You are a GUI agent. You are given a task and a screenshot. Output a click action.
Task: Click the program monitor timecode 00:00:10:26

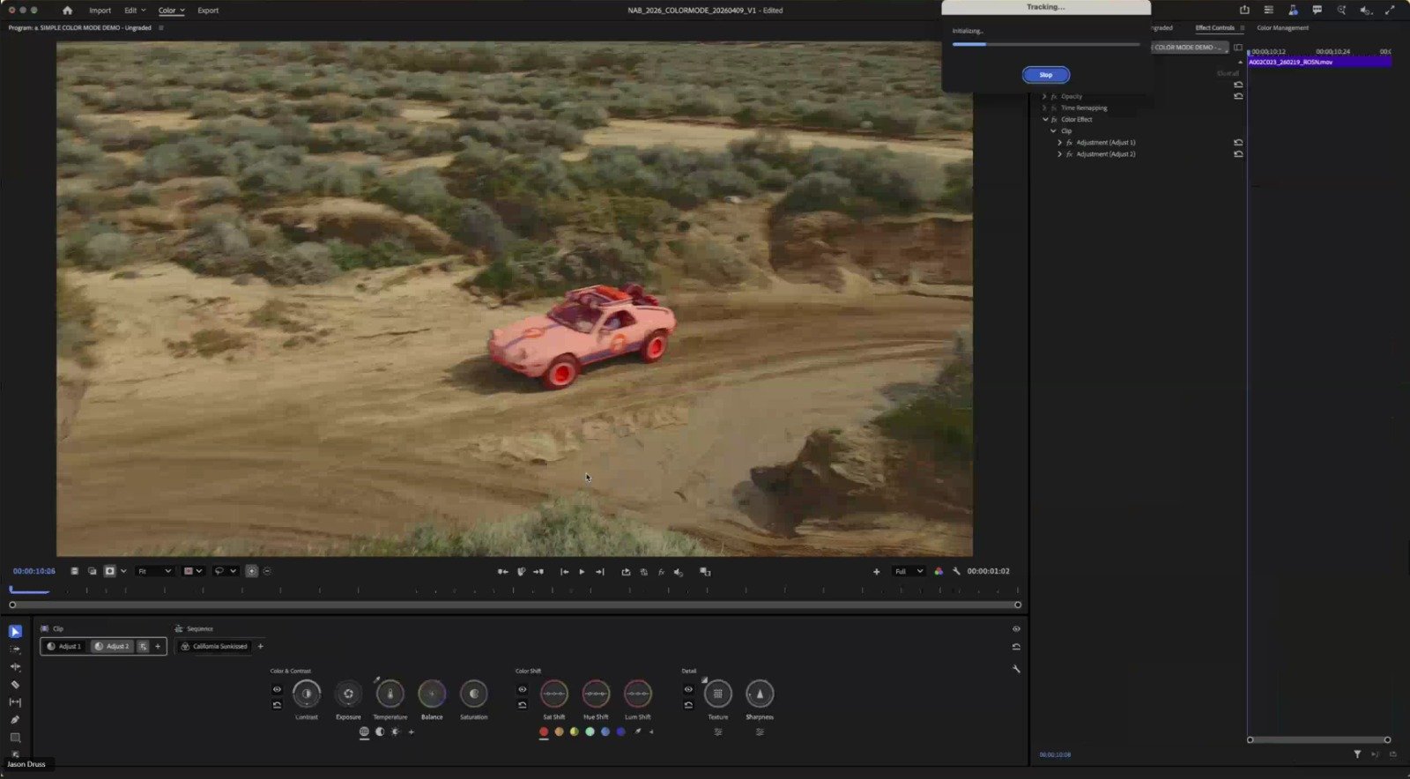click(x=33, y=571)
